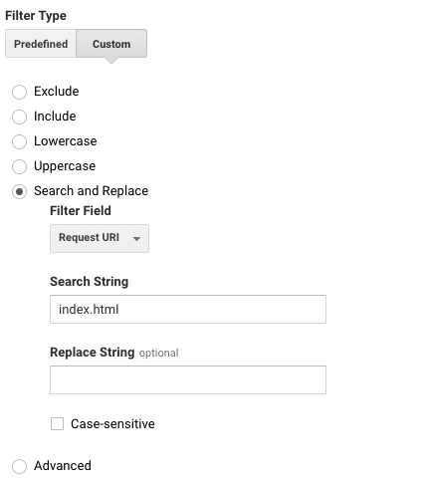Select the Exclude radio button circle

point(19,92)
